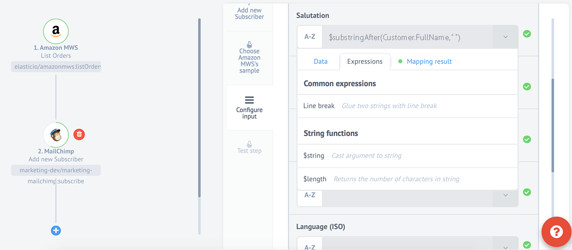572x250 pixels.
Task: Open Choose Amazon MWS's sample step
Action: (249, 58)
